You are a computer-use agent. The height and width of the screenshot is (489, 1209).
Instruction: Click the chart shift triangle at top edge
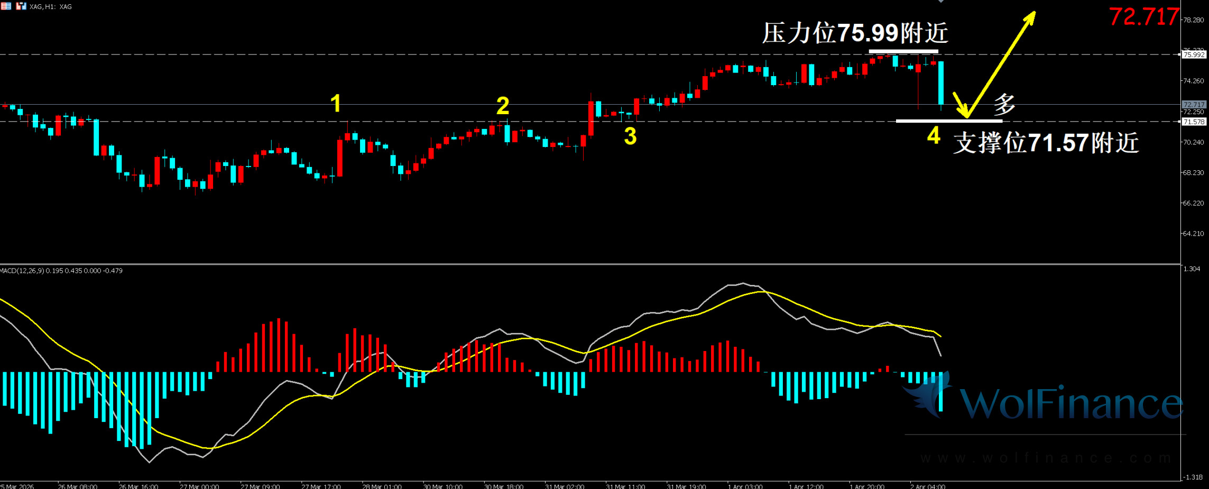click(x=940, y=2)
